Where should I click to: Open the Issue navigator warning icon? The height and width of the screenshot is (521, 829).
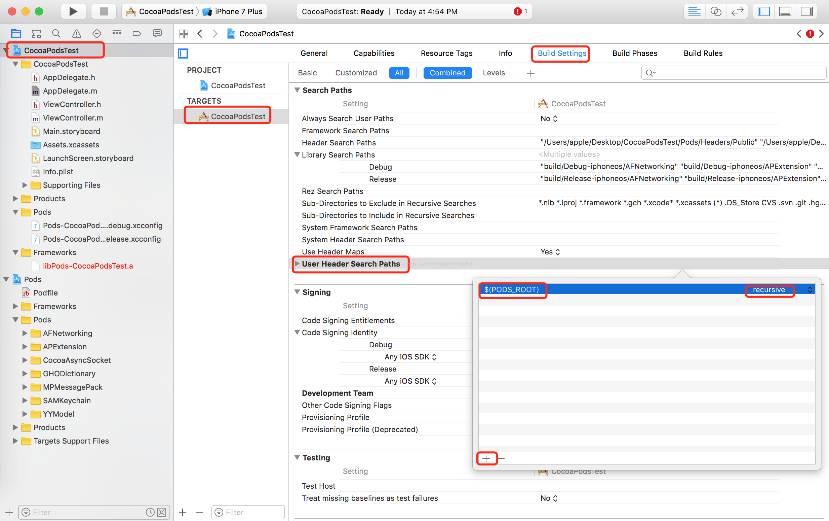76,33
